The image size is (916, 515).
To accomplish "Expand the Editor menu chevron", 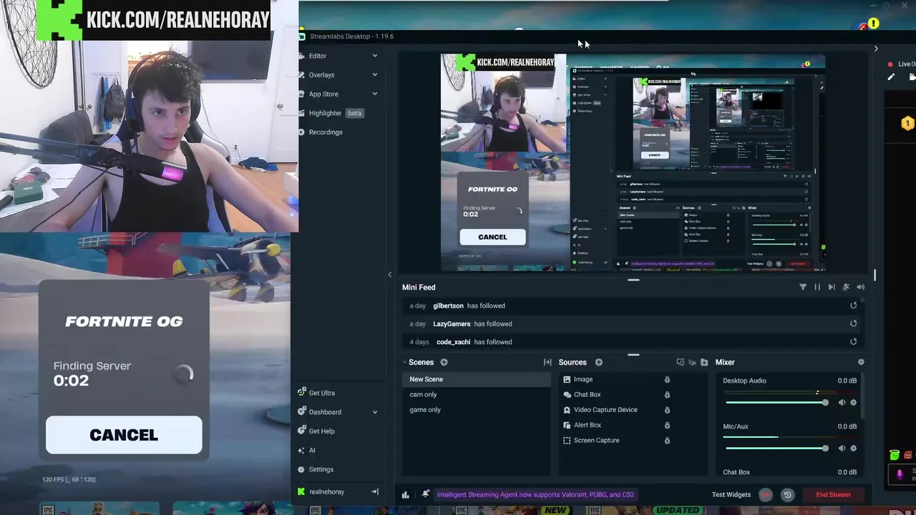I will click(x=374, y=56).
